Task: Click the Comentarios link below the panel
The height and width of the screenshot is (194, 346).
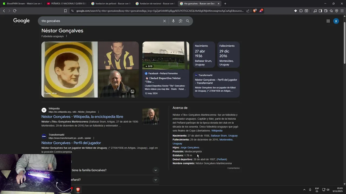Action: [234, 168]
